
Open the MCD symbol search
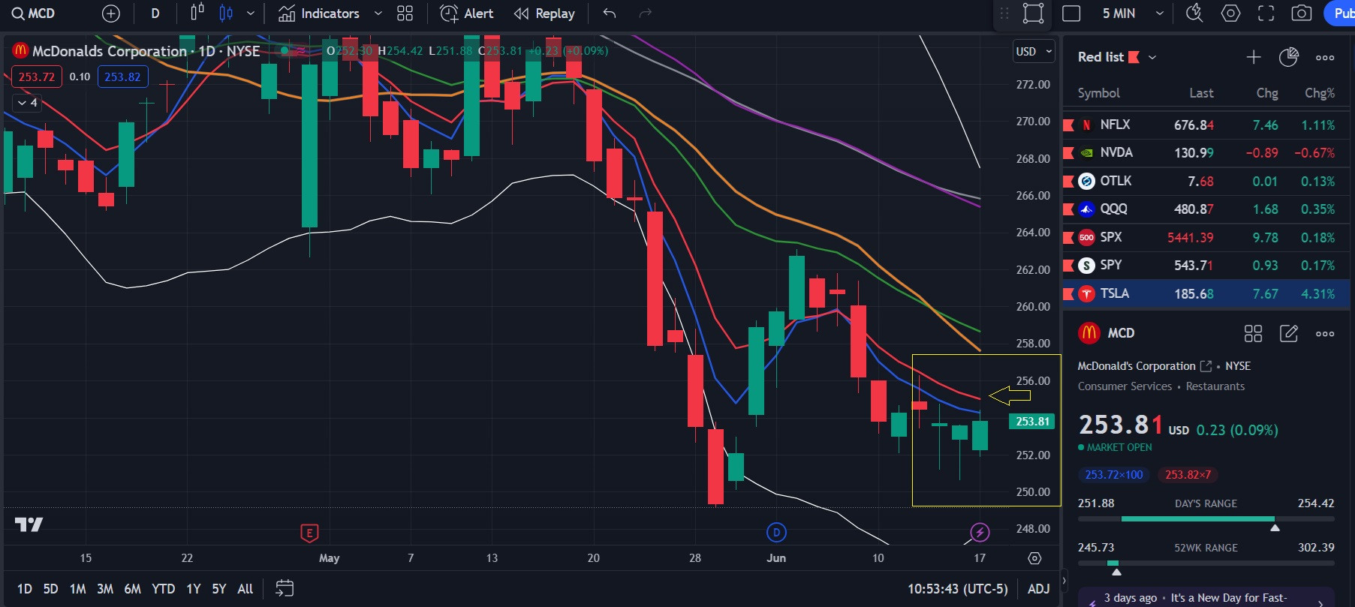(x=34, y=14)
